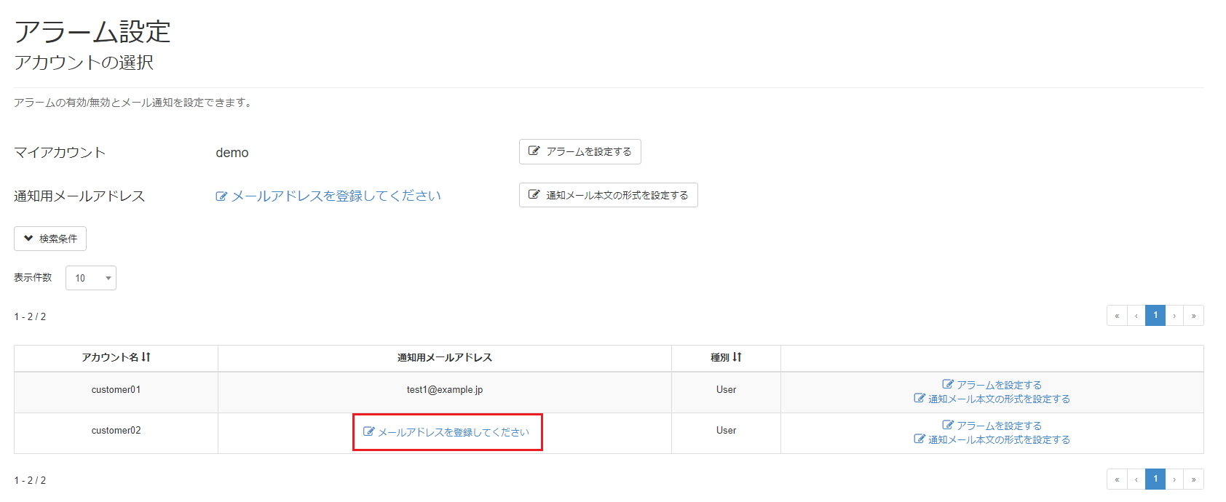Go to first page using bottom « button

(1117, 479)
